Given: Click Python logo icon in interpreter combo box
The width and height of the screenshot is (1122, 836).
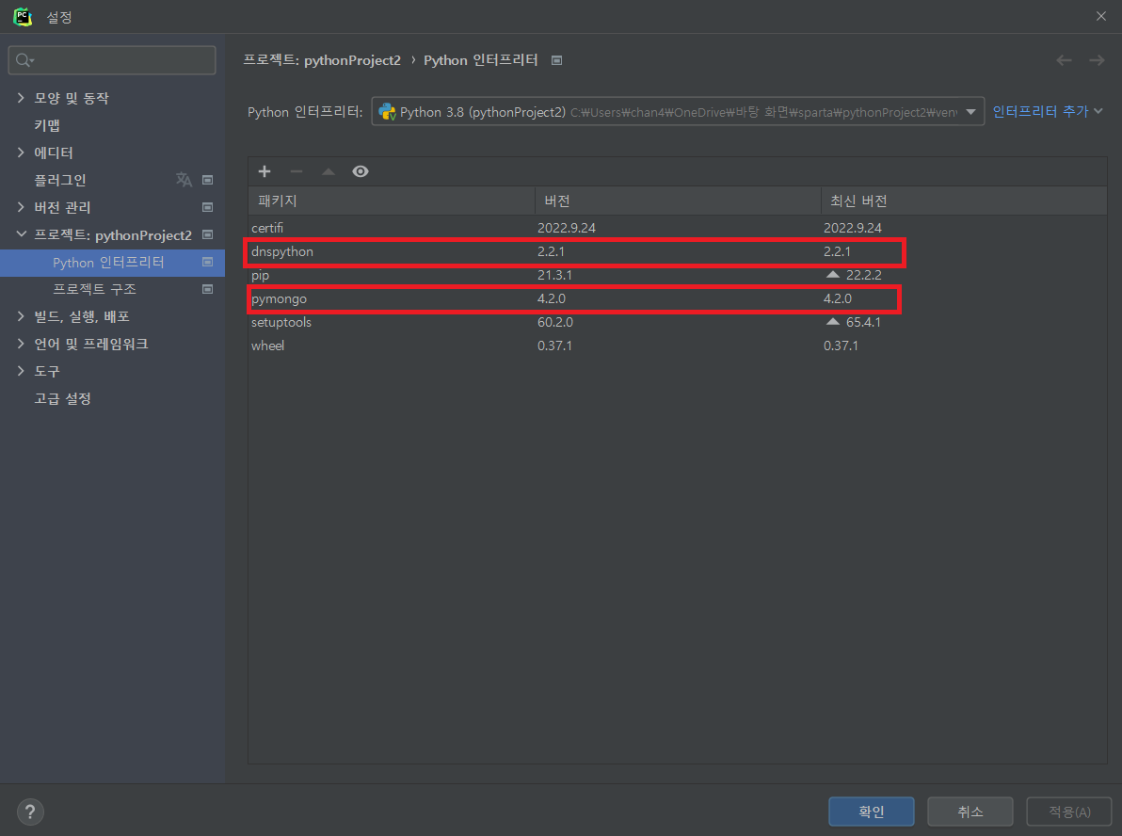Looking at the screenshot, I should point(387,112).
